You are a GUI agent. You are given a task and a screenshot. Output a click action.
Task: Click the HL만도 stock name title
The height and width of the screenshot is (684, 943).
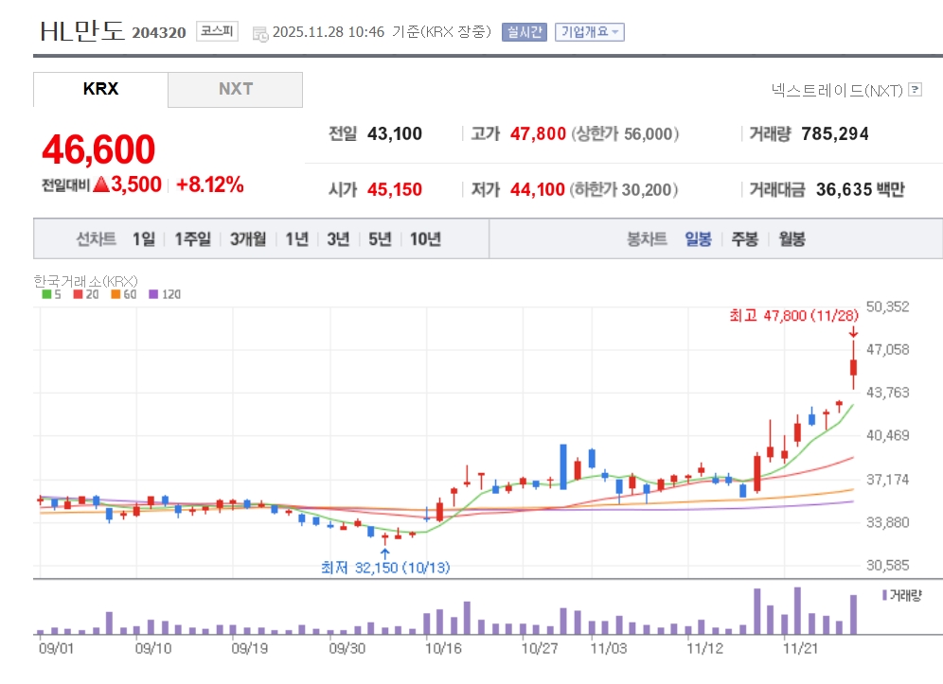(x=81, y=31)
